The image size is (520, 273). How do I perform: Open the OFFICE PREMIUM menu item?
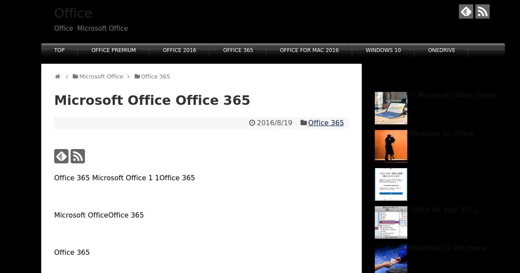point(114,50)
